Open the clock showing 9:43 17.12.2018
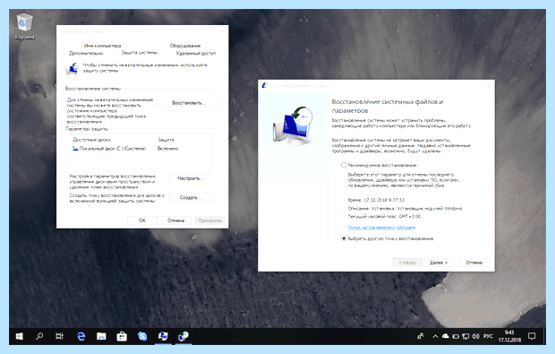The height and width of the screenshot is (354, 555). coord(509,336)
